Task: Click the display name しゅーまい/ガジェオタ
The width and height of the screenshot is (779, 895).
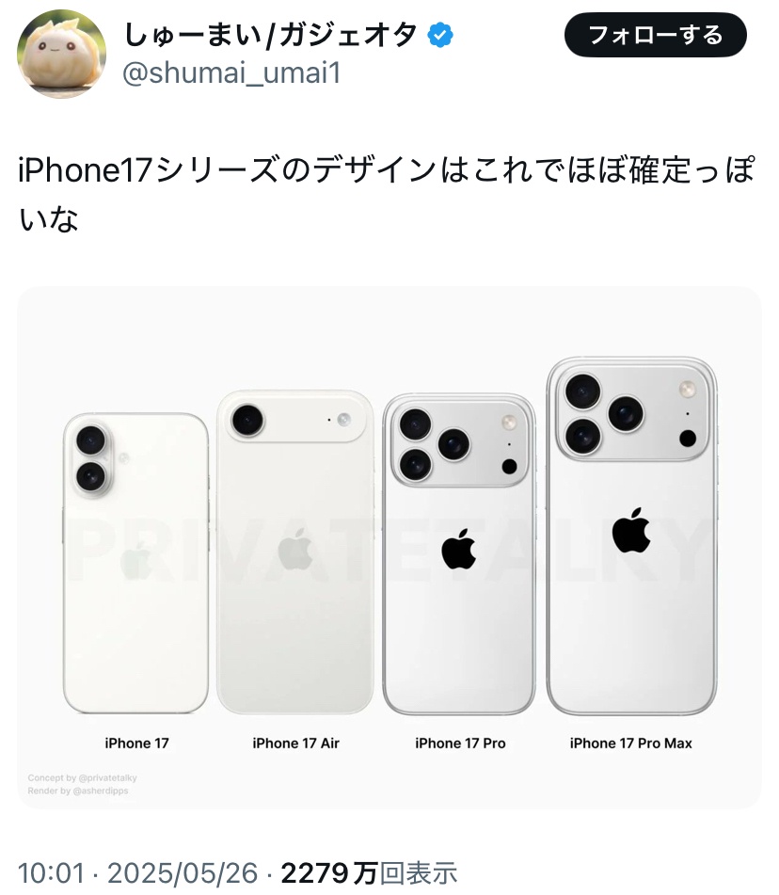Action: pyautogui.click(x=271, y=35)
